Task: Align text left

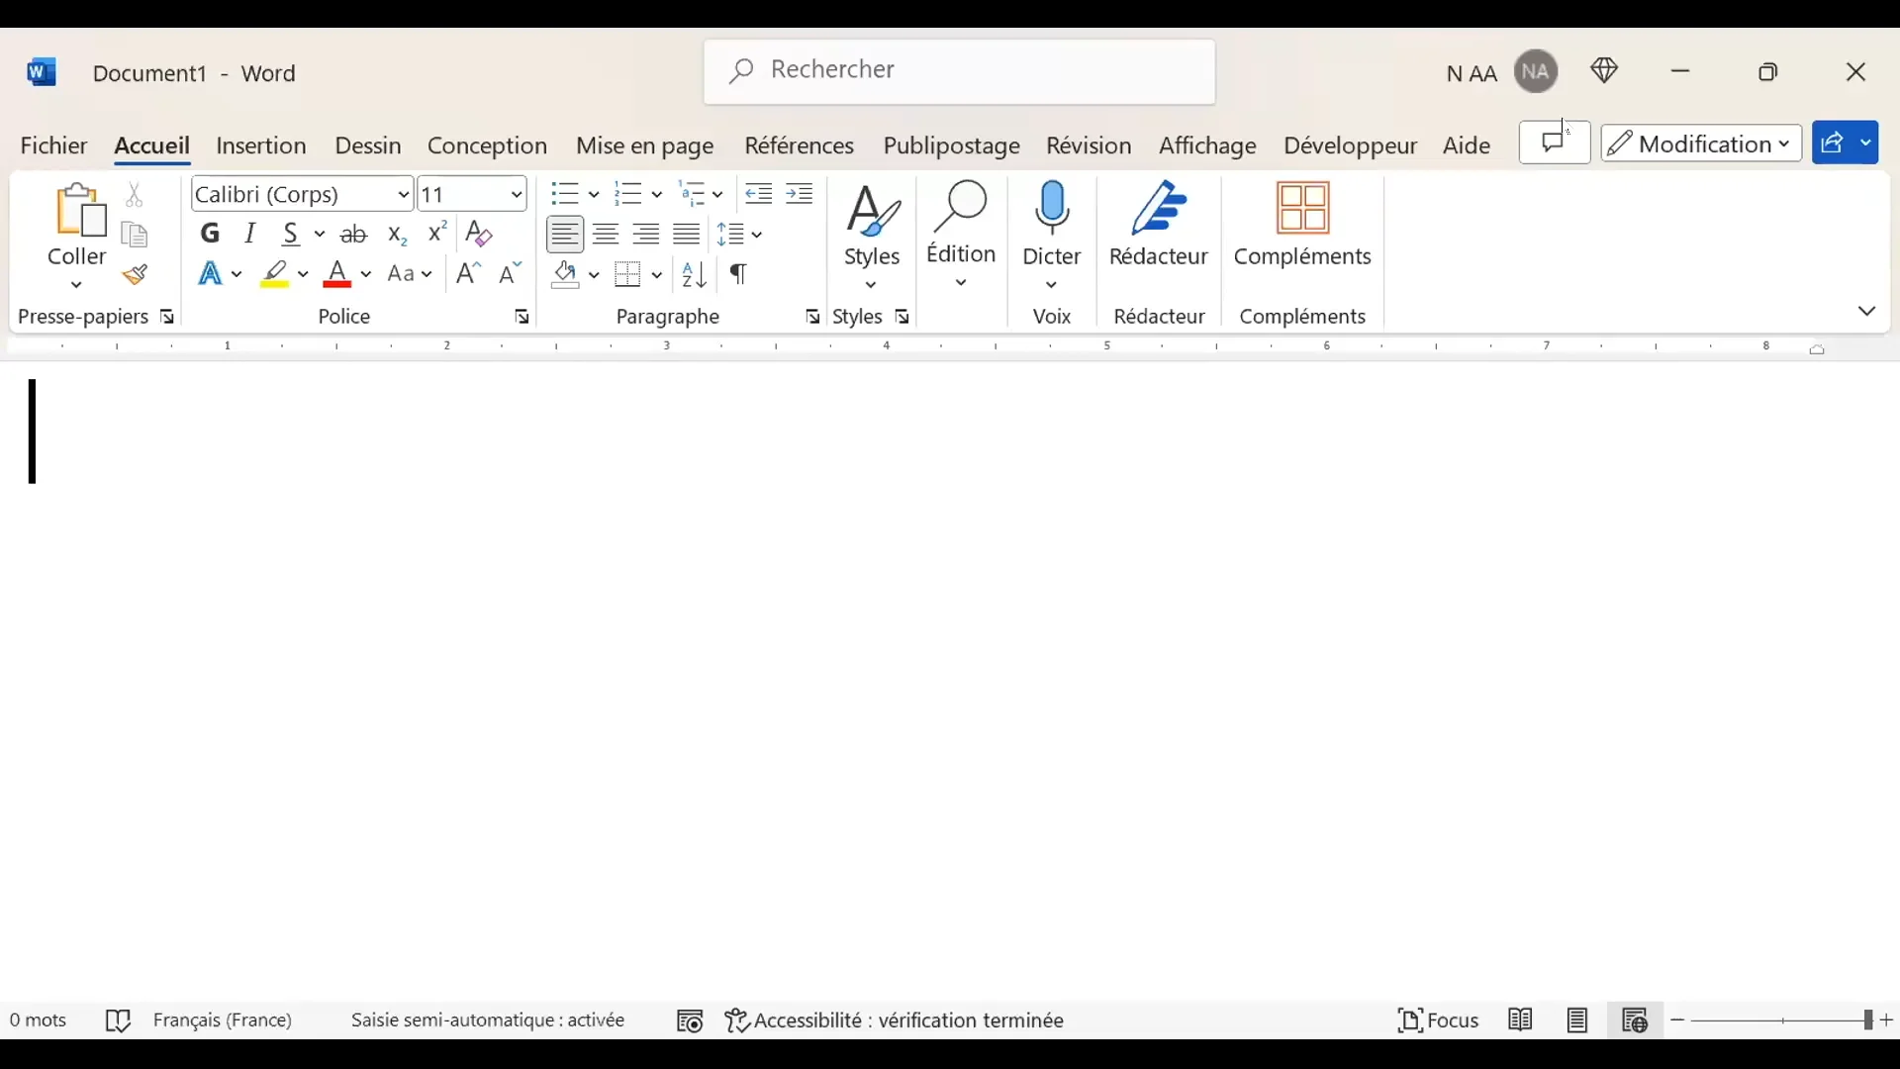Action: (567, 235)
